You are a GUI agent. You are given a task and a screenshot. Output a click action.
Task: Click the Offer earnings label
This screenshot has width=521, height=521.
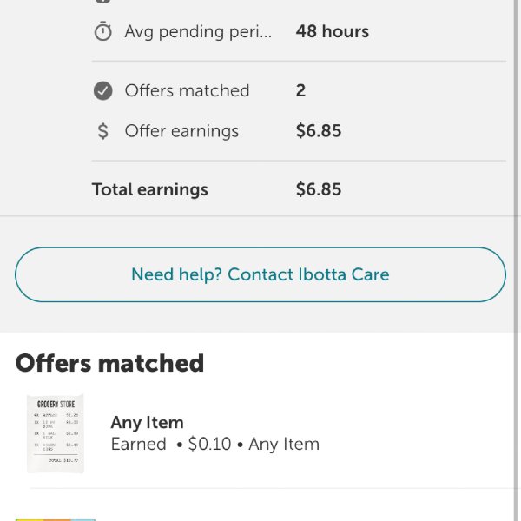point(181,131)
